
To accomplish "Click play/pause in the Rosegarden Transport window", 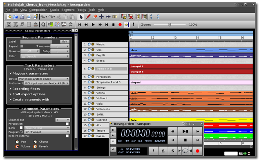I will (x=185, y=132).
